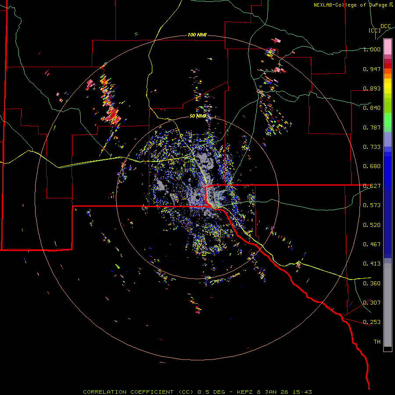Screen dimensions: 395x395
Task: Pick the pink segment atop the color bar
Action: 388,47
